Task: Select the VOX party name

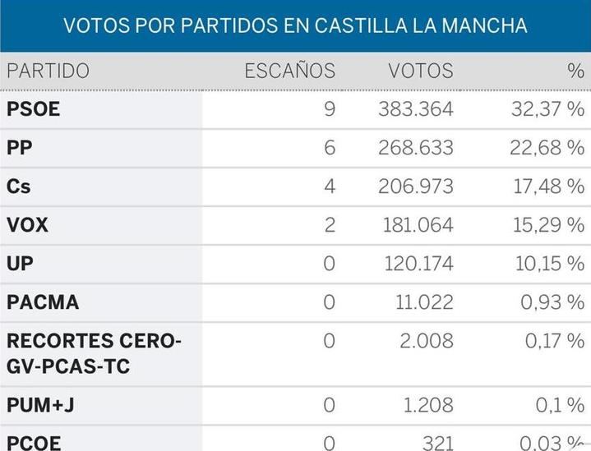Action: 28,225
